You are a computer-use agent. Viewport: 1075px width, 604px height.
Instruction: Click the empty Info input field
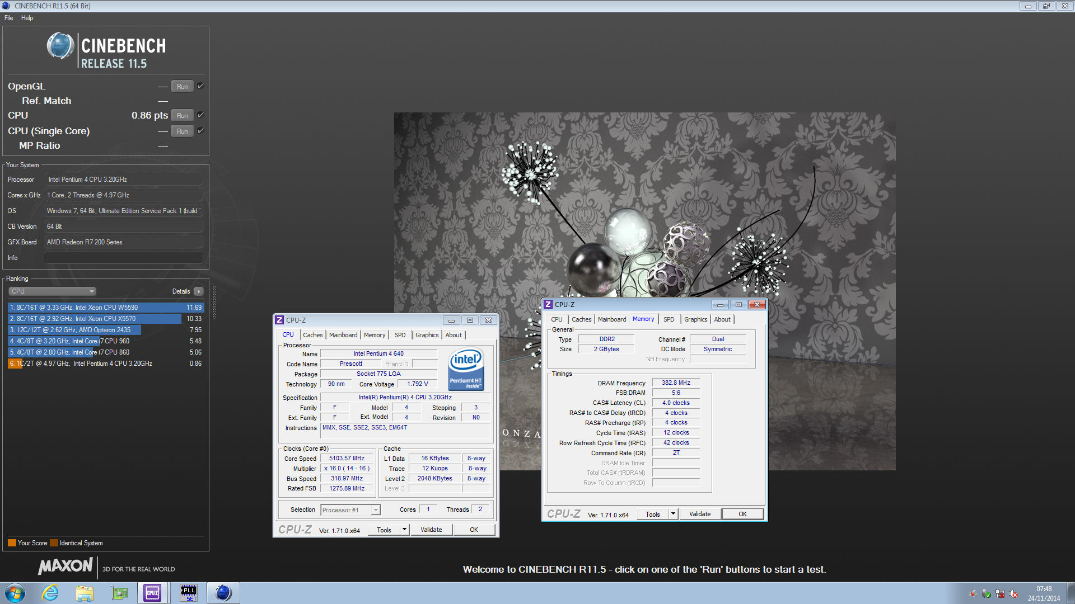pos(123,258)
